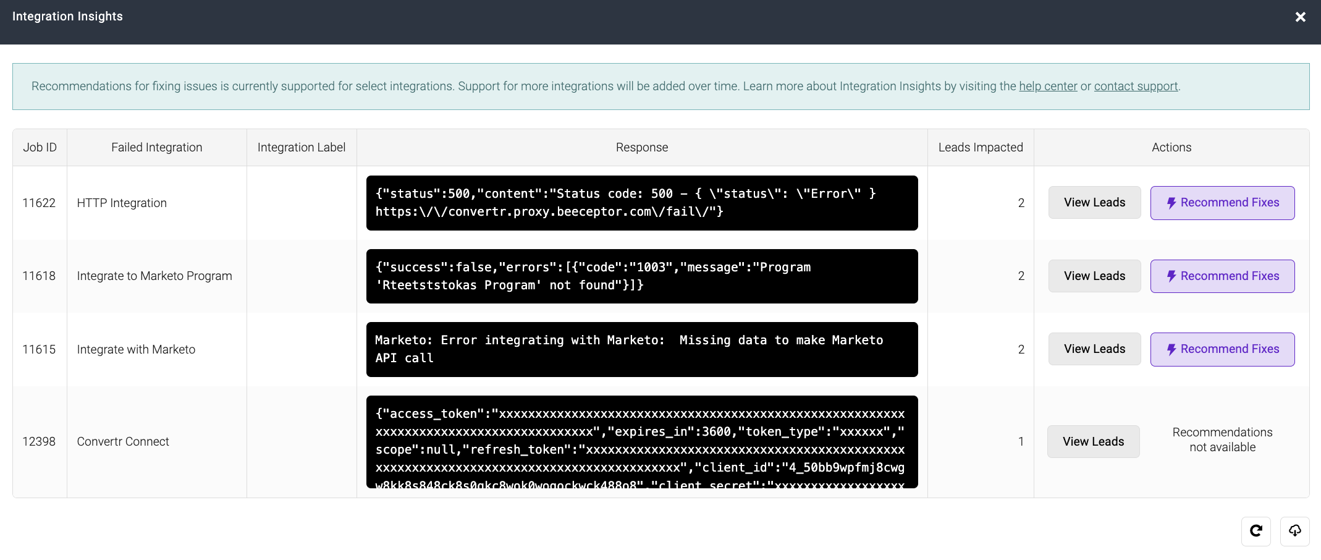1321x560 pixels.
Task: Click the Integration Label column header
Action: (x=302, y=148)
